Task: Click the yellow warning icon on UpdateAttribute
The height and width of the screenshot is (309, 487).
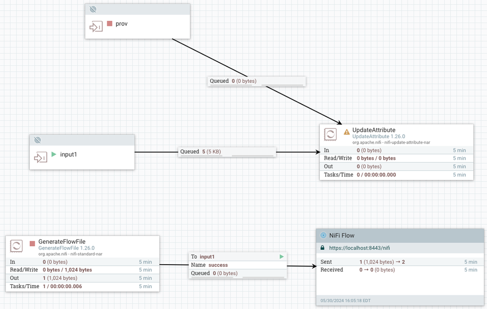Action: coord(347,132)
